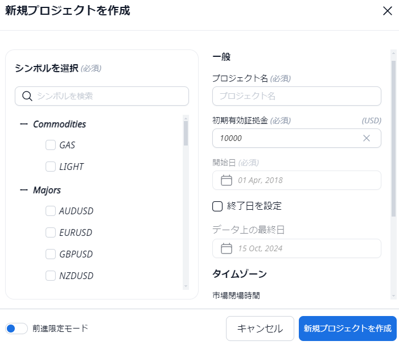Collapse the Commodities group
Image resolution: width=399 pixels, height=345 pixels.
tap(24, 124)
